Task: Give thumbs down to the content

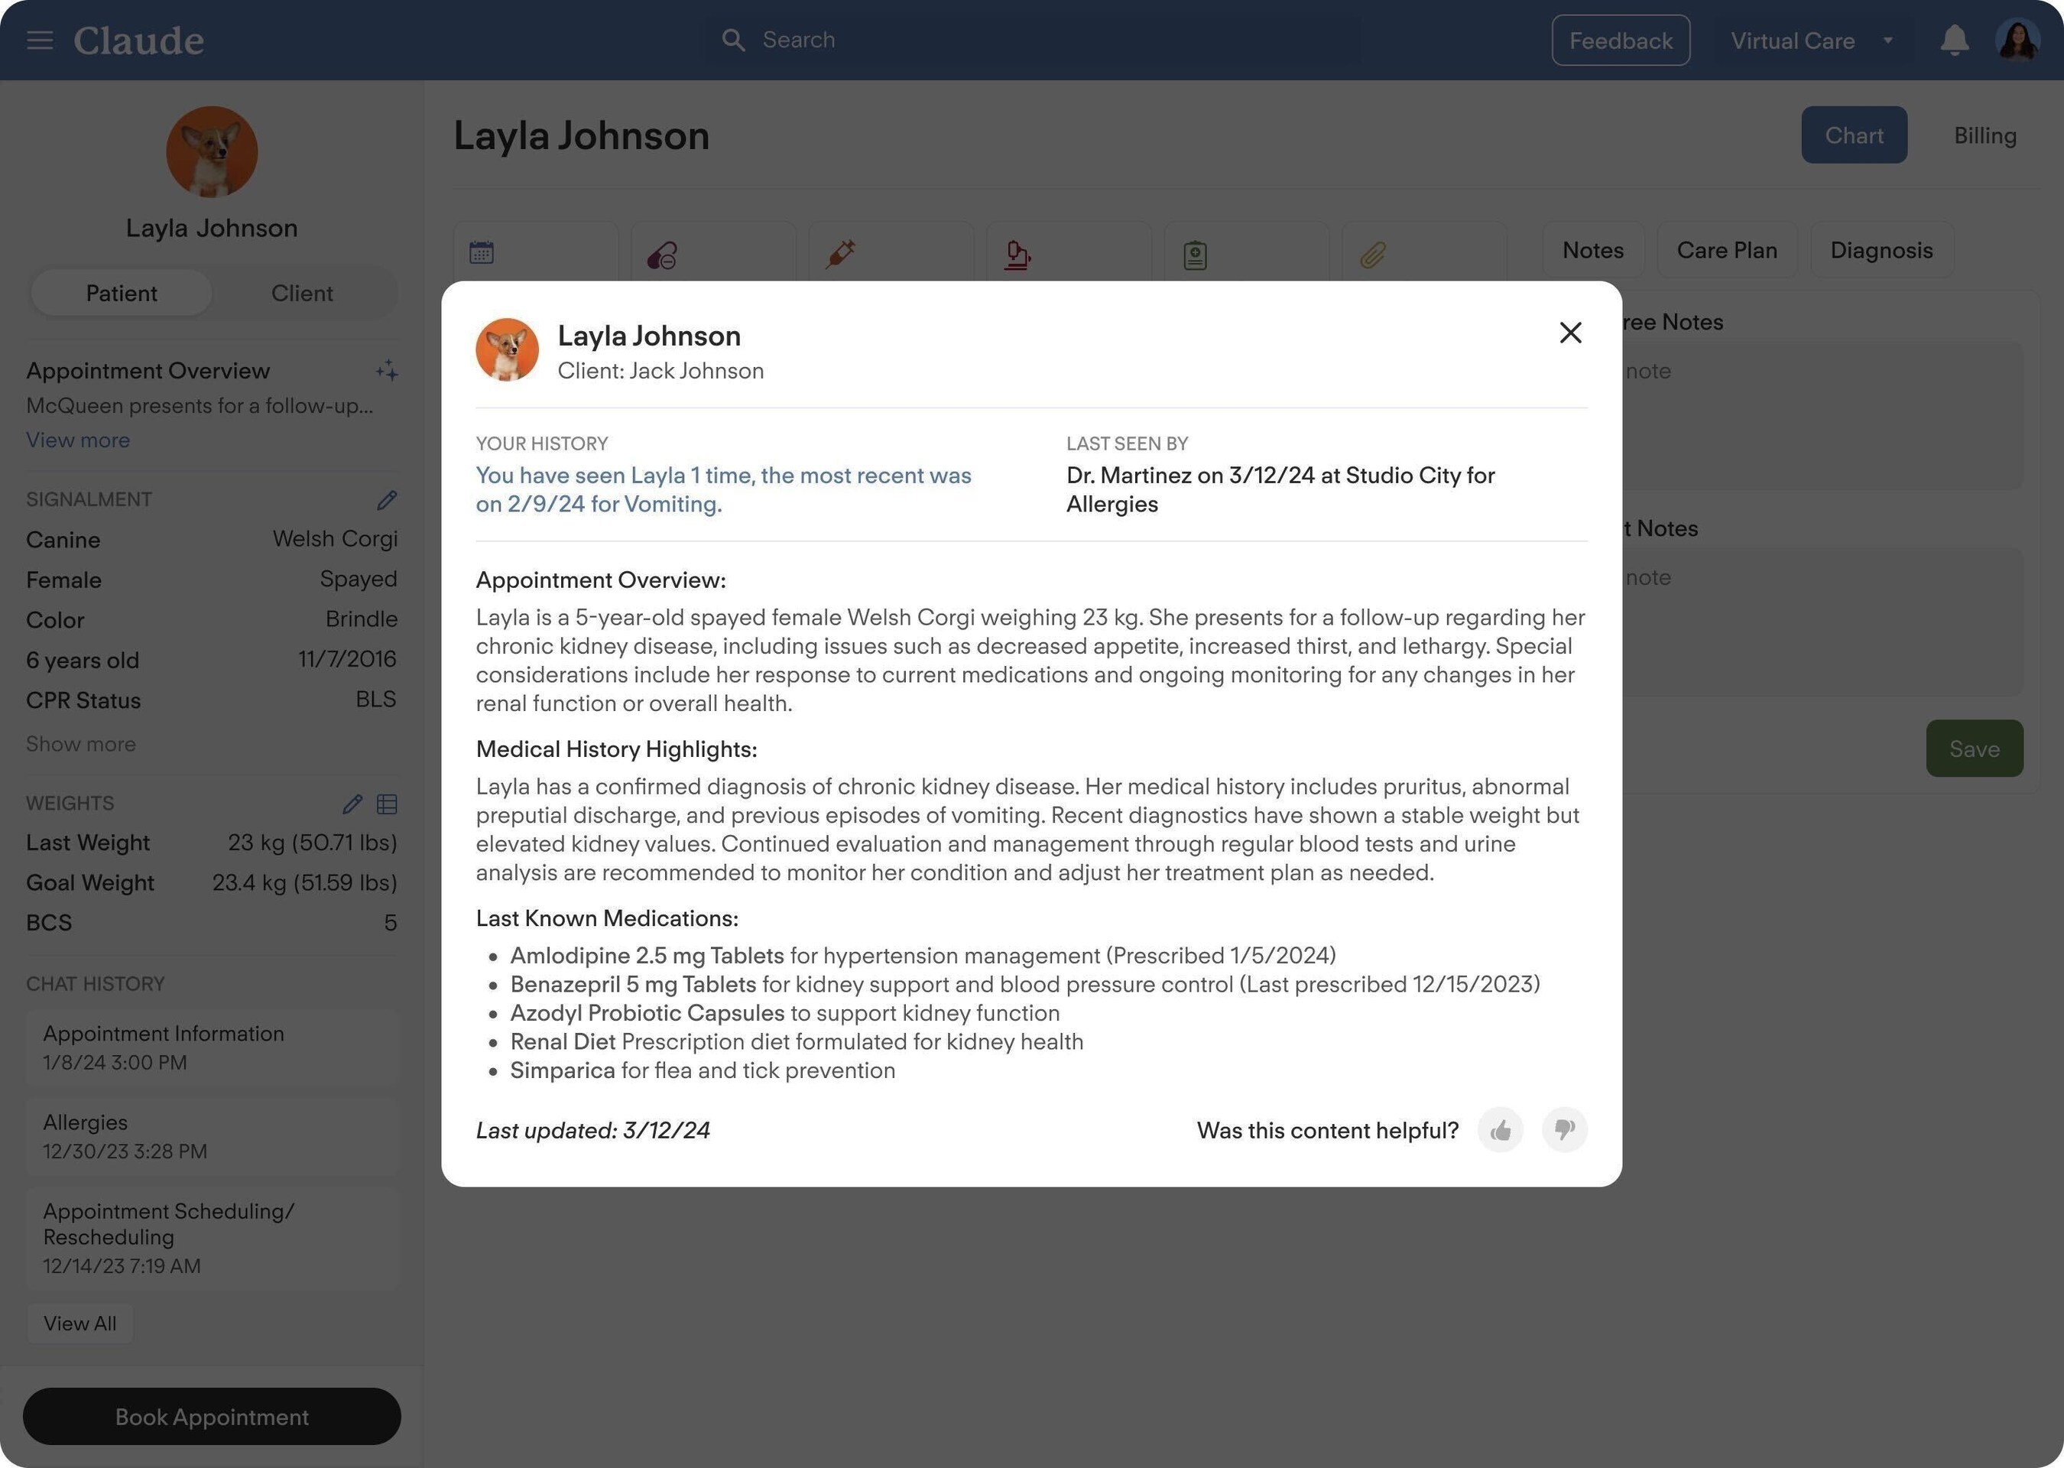Action: 1564,1130
